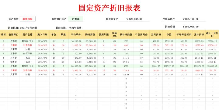219x110 pixels.
Task: Click the residual value cell 273.6
Action: click(126, 62)
